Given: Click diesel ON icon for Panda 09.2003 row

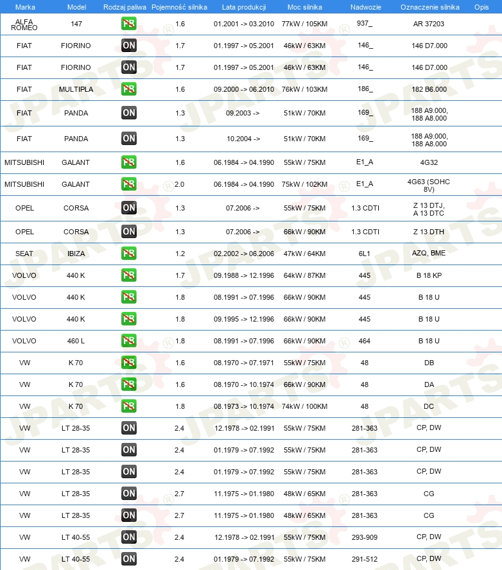Looking at the screenshot, I should 128,113.
